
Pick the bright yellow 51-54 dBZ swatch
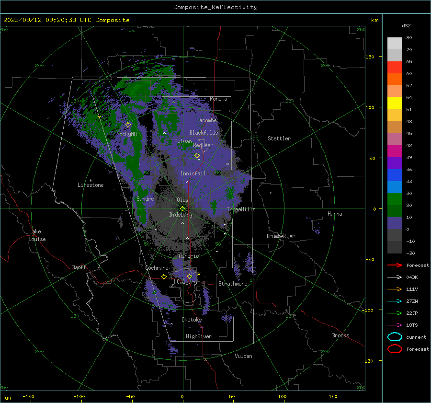pos(395,104)
